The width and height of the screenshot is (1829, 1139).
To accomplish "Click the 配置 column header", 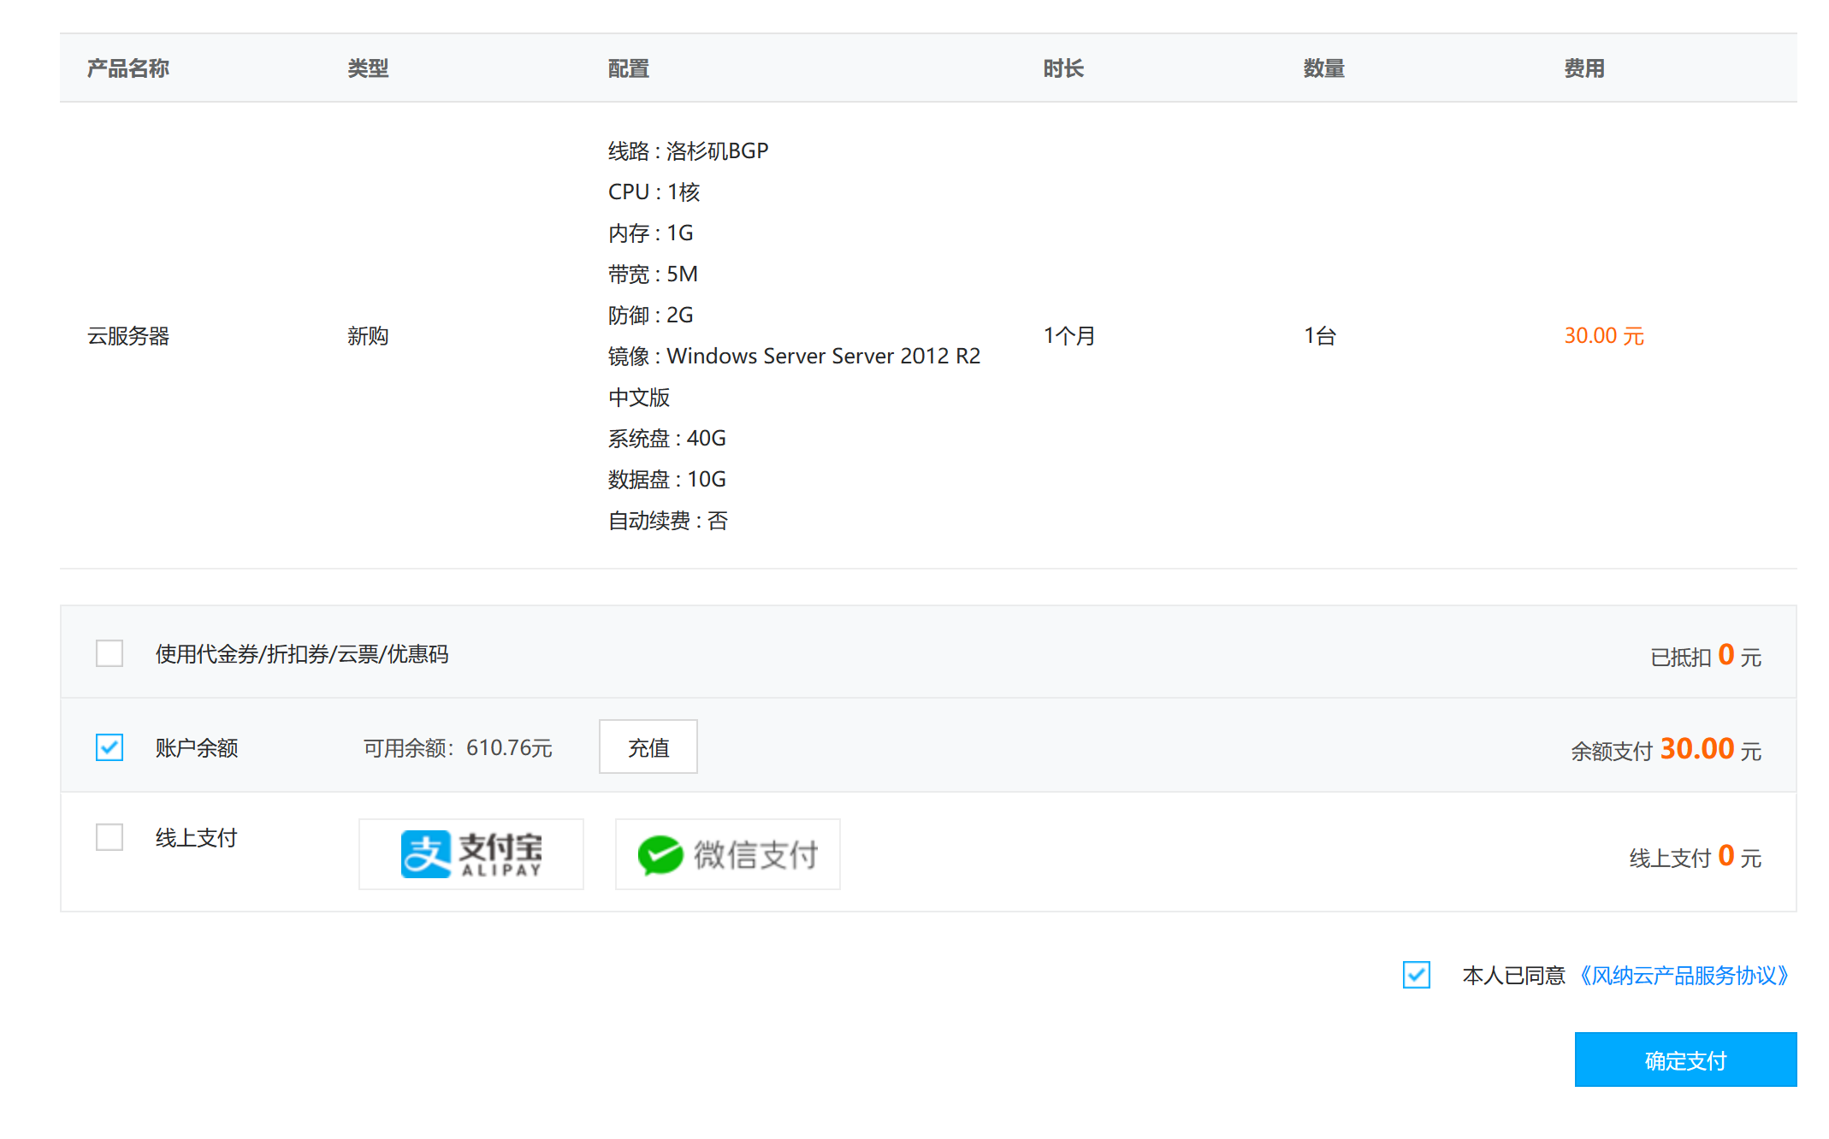I will coord(627,68).
